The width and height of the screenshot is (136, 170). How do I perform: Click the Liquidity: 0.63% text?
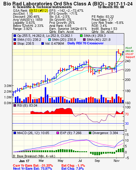pyautogui.click(x=24, y=23)
